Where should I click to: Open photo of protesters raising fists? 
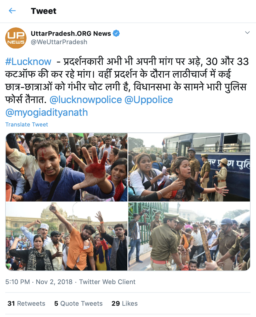click(x=66, y=236)
